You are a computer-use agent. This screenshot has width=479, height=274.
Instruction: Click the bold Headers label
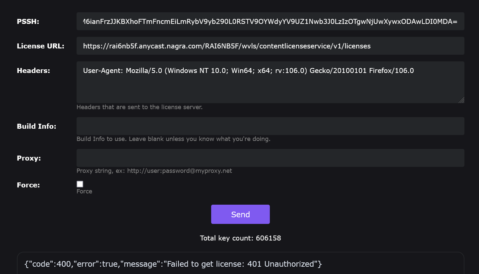pos(33,71)
